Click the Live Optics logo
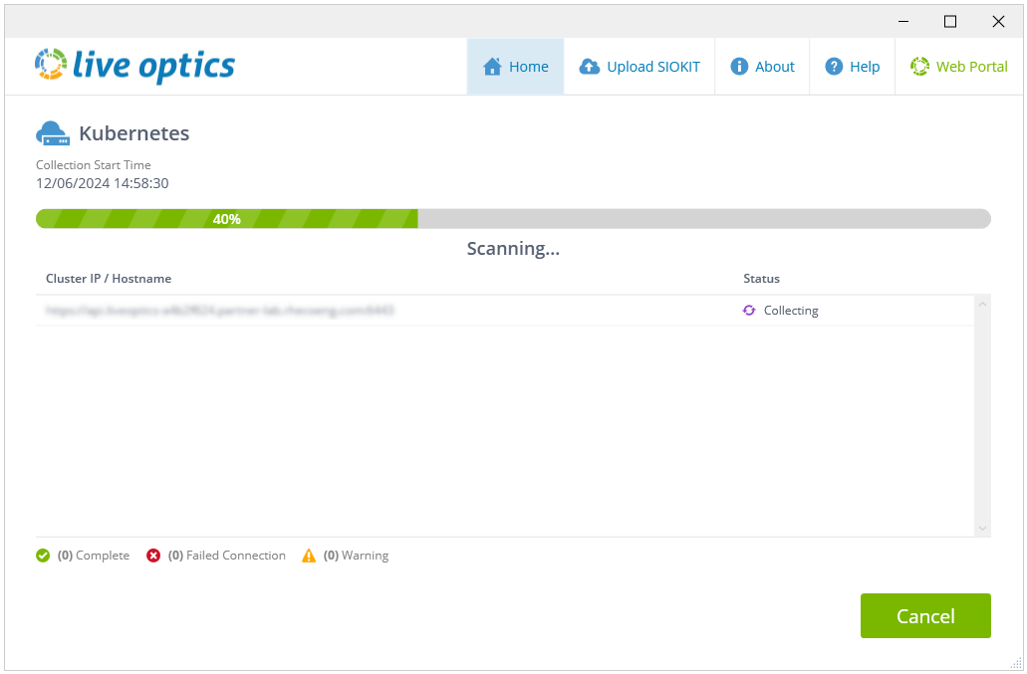This screenshot has height=674, width=1027. 134,66
